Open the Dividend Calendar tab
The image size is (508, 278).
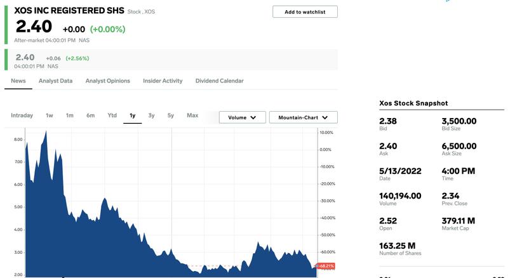point(219,81)
